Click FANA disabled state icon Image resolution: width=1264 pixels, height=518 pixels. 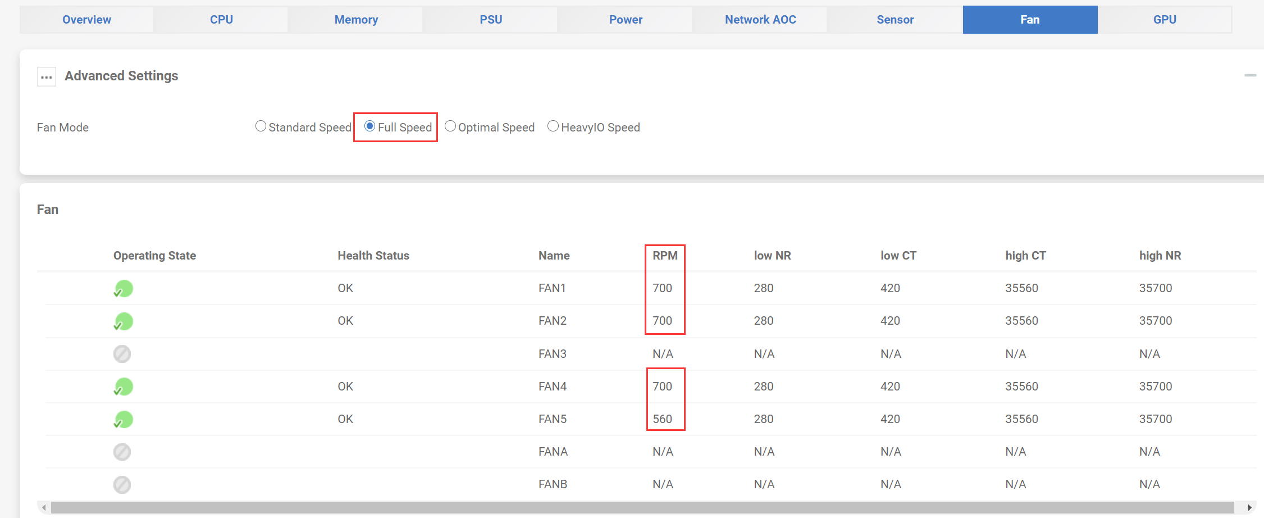coord(122,452)
